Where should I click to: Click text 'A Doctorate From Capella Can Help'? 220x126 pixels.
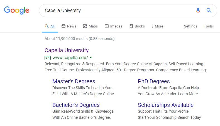click(x=168, y=88)
